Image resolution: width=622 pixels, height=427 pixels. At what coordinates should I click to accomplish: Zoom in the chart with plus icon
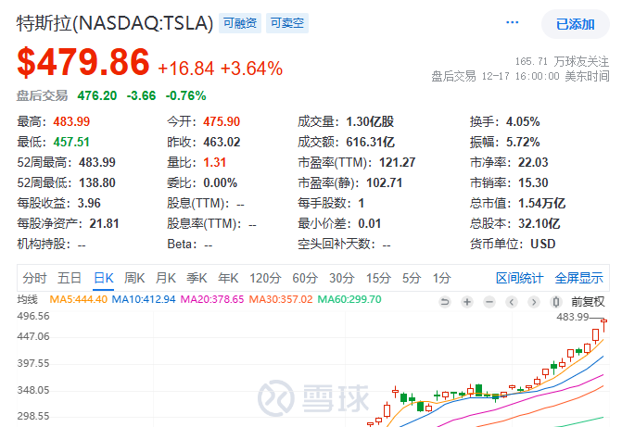point(467,302)
